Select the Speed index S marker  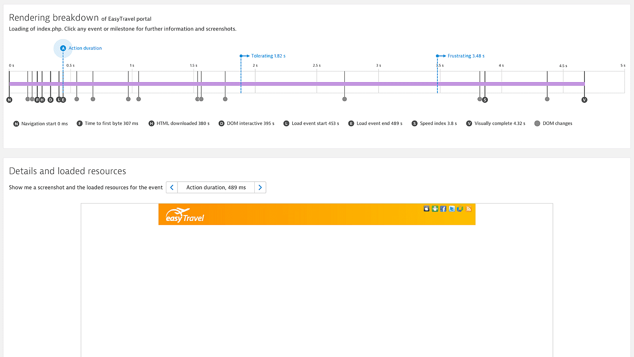tap(485, 100)
